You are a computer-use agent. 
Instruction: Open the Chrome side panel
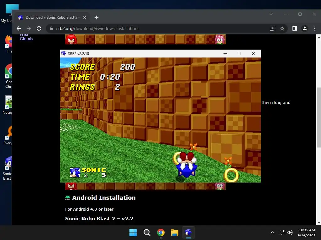(295, 28)
